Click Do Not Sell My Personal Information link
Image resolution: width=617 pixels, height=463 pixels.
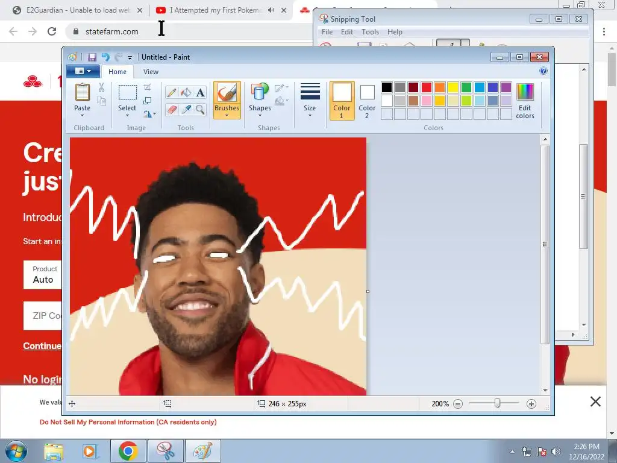(128, 422)
